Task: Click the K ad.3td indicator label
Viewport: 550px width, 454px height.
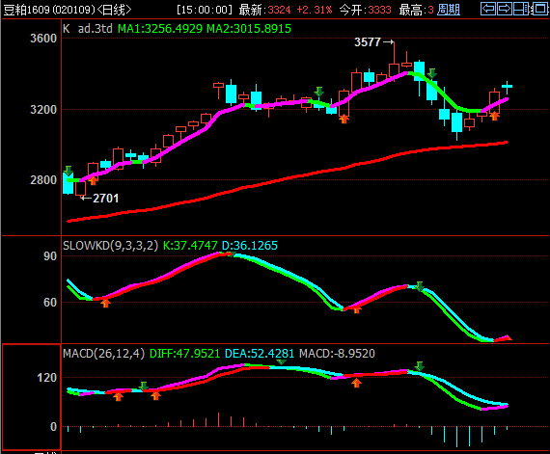Action: point(88,28)
